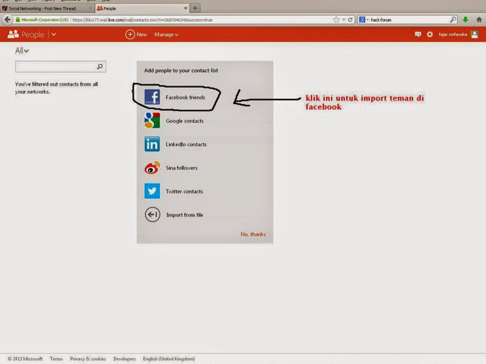The width and height of the screenshot is (486, 364).
Task: Click the browser back arrow button
Action: click(7, 20)
